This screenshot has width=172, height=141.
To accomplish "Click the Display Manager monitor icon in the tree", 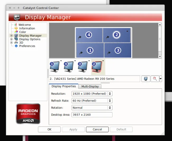I will pyautogui.click(x=16, y=35).
